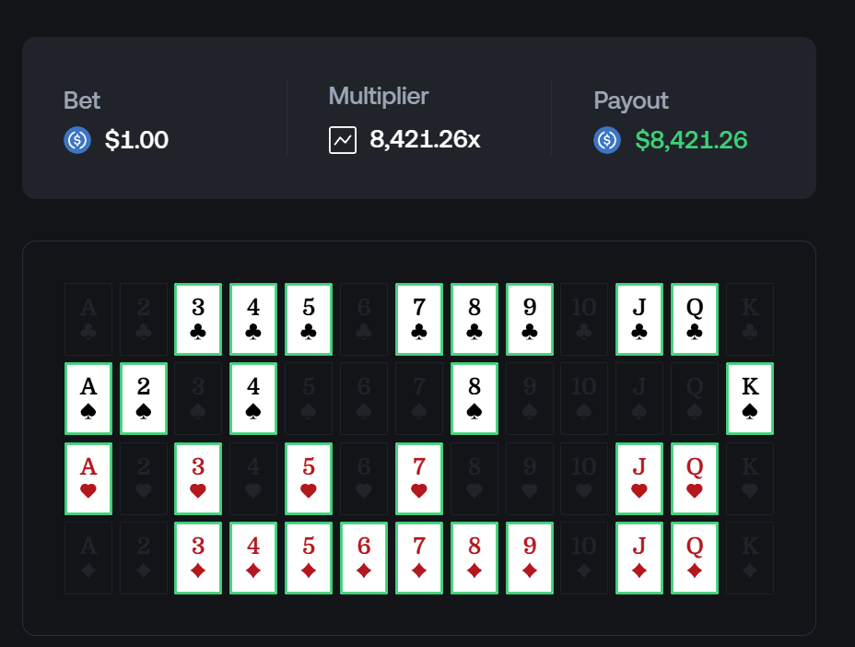The height and width of the screenshot is (647, 855).
Task: Choose the 5 of hearts card
Action: [309, 479]
